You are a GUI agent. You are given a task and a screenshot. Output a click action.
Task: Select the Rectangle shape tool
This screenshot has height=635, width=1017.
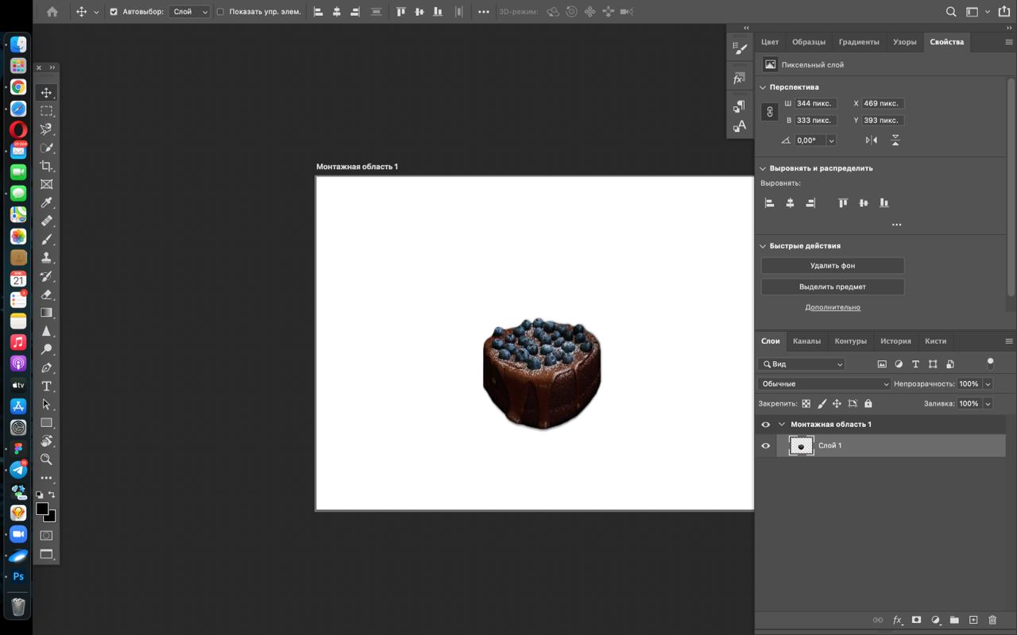pyautogui.click(x=46, y=422)
